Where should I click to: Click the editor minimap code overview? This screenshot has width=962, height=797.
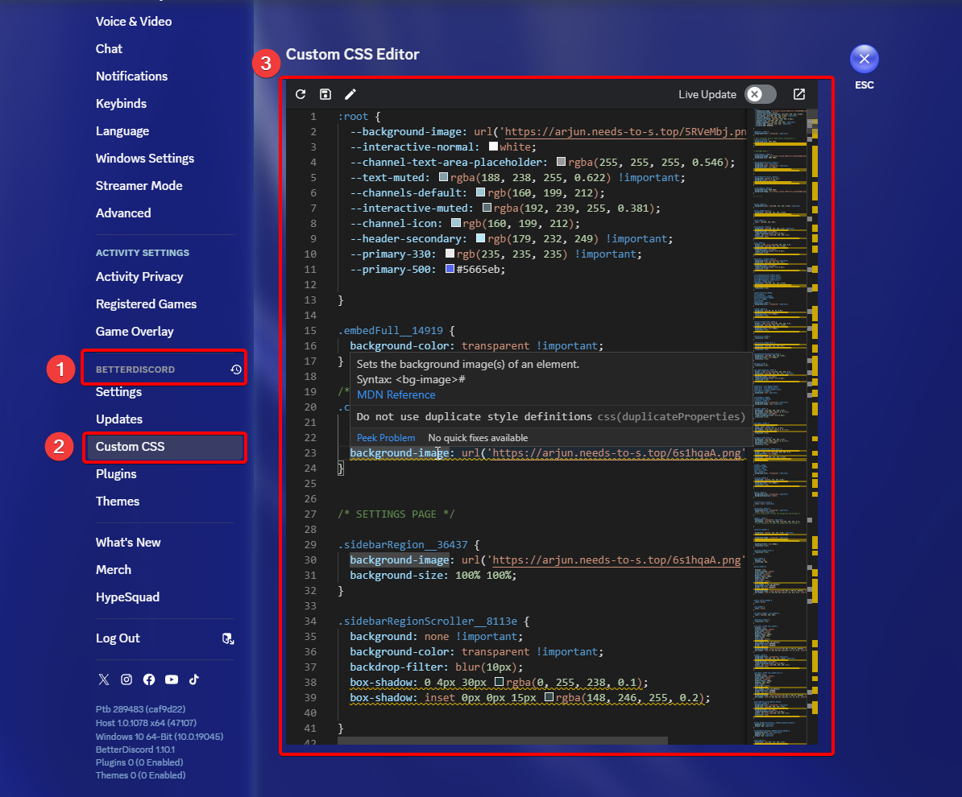pyautogui.click(x=779, y=427)
